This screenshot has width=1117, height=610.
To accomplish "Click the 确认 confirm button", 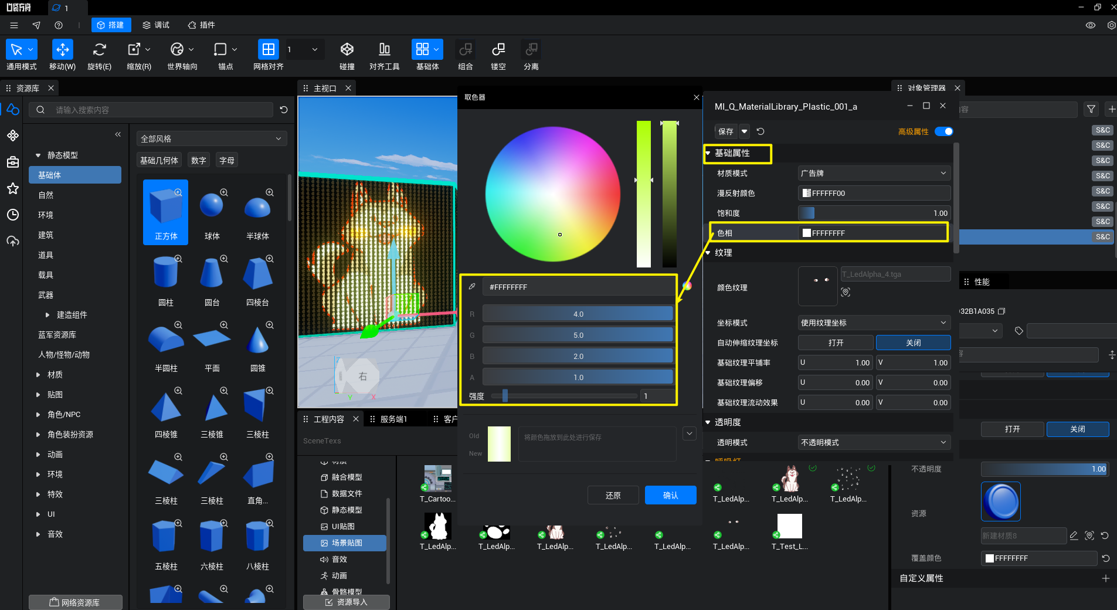I will [670, 495].
